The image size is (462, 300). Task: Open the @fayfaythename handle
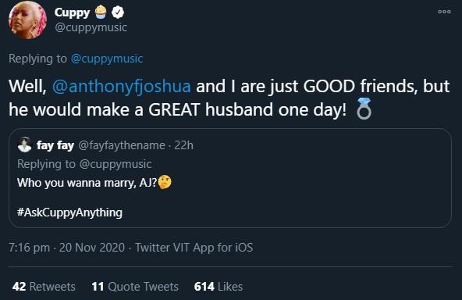(122, 145)
